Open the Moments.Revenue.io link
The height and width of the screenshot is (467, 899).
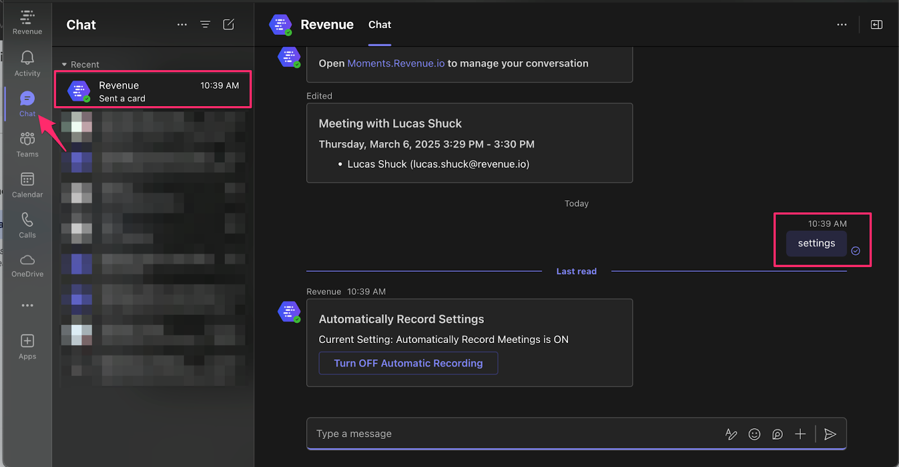396,63
